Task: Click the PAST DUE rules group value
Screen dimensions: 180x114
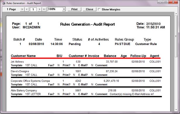Action: coord(122,44)
